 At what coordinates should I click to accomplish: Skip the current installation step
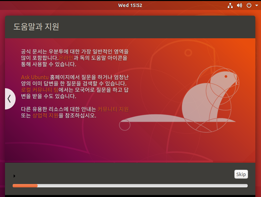coord(241,174)
